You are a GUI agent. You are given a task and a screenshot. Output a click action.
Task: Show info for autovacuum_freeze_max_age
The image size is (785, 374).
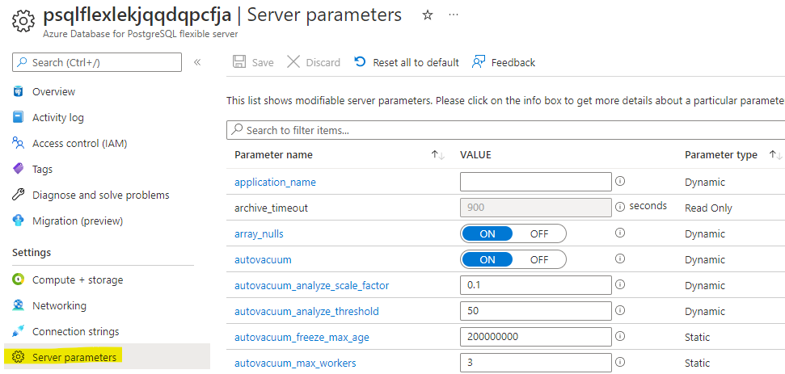click(x=620, y=336)
